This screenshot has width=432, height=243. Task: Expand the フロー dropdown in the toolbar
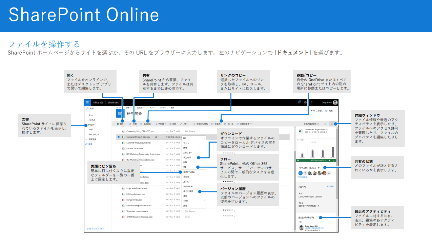tap(188, 124)
